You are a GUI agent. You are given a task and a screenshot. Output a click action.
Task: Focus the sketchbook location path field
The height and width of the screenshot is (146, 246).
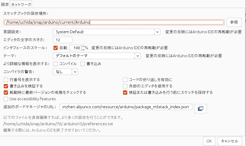click(114, 22)
